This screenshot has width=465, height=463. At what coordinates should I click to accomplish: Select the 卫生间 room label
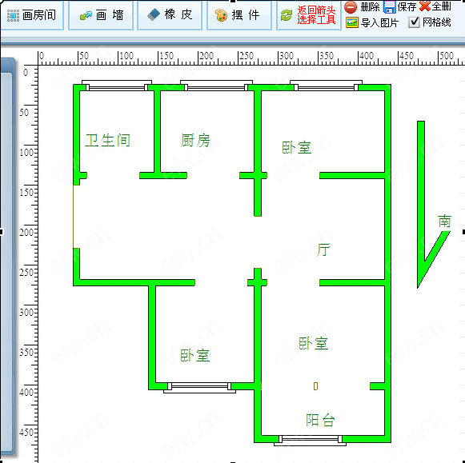[108, 140]
